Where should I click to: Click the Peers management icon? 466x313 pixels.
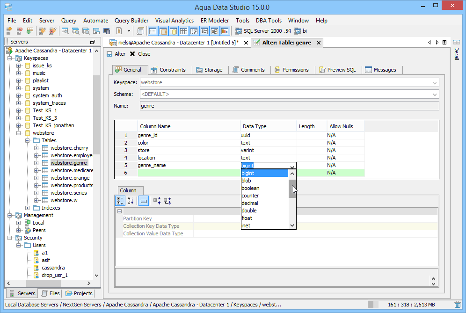click(28, 230)
